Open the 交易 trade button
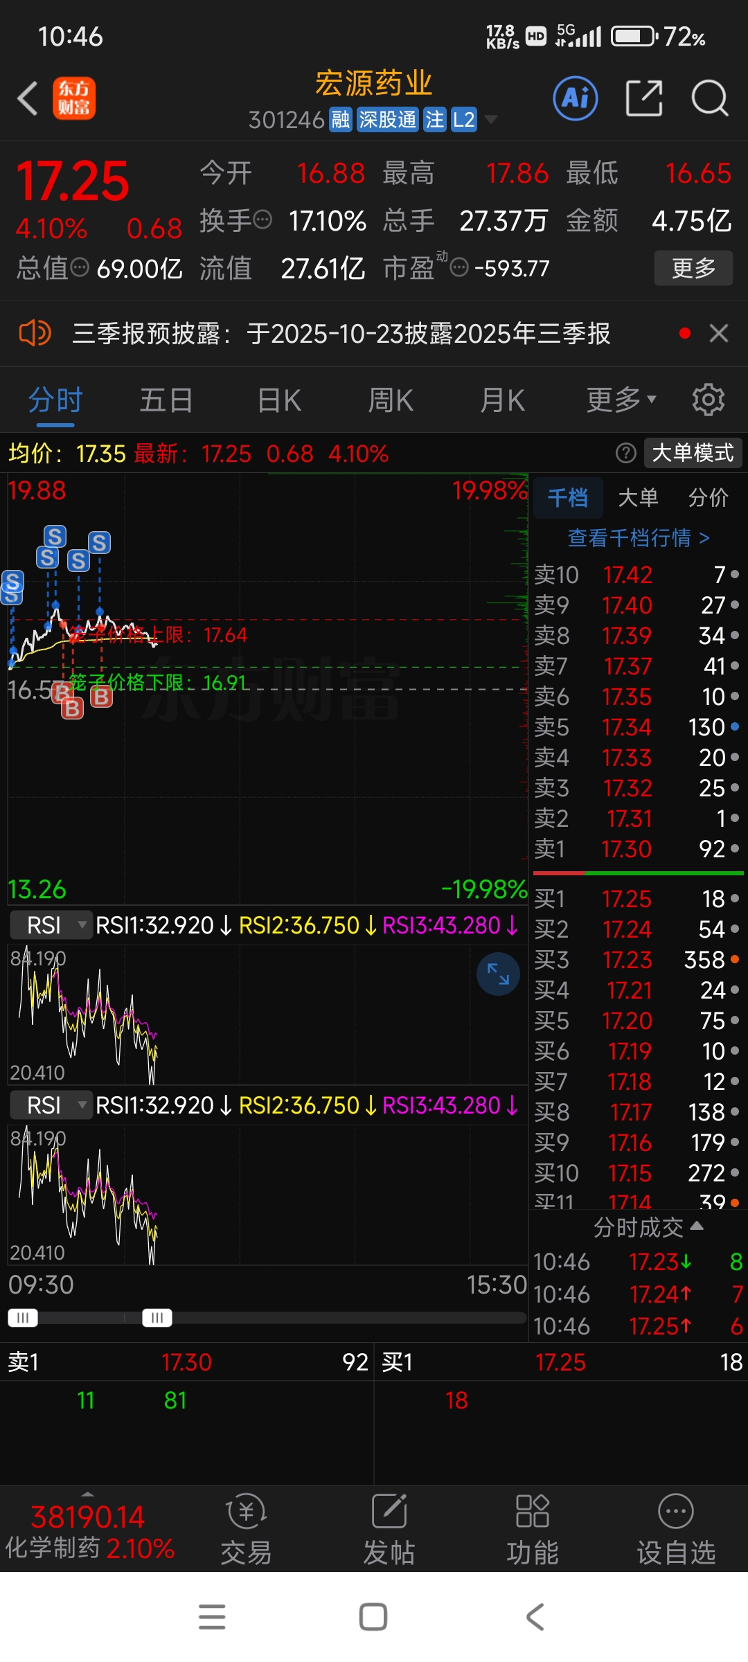The width and height of the screenshot is (748, 1662). click(x=246, y=1529)
